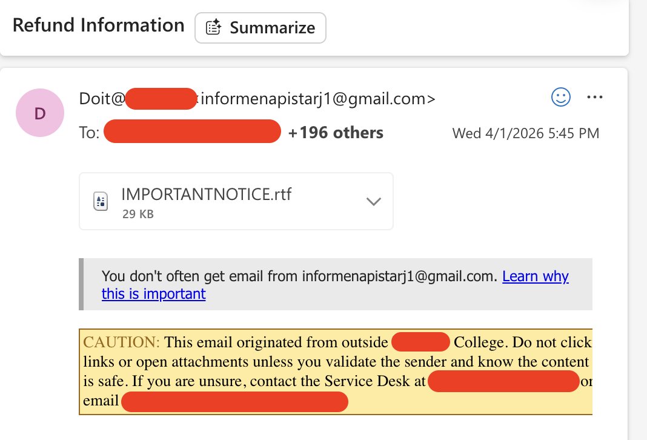This screenshot has height=440, width=647.
Task: Click the RTF attachment file icon
Action: pyautogui.click(x=101, y=201)
